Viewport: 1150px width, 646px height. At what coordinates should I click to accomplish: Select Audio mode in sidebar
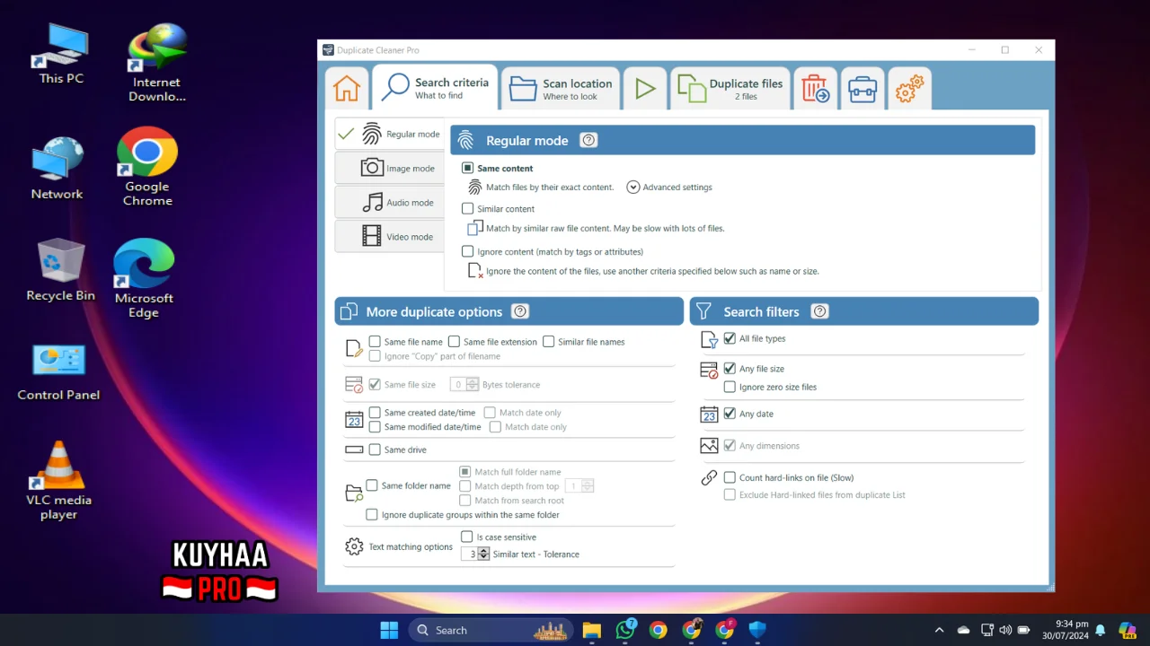point(390,203)
